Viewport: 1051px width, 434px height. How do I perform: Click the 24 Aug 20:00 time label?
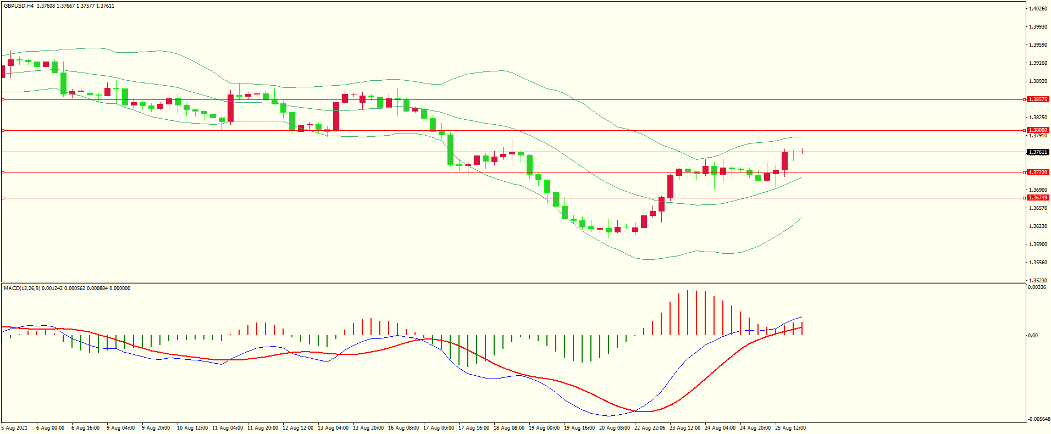click(755, 428)
